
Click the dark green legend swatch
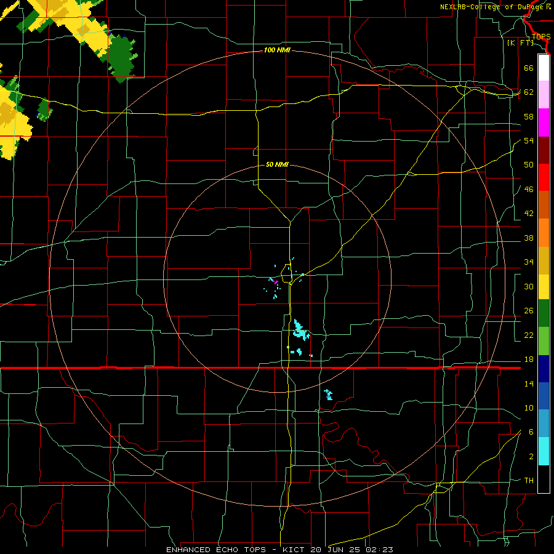pyautogui.click(x=544, y=313)
